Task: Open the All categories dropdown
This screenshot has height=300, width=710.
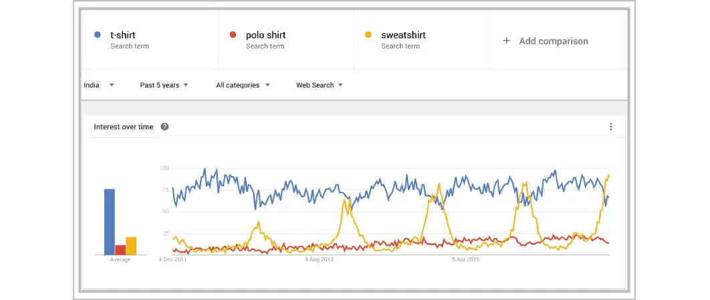Action: 243,85
